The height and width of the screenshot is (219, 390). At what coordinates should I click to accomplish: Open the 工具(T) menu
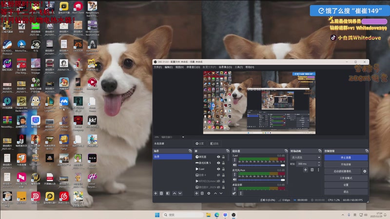[x=238, y=67]
